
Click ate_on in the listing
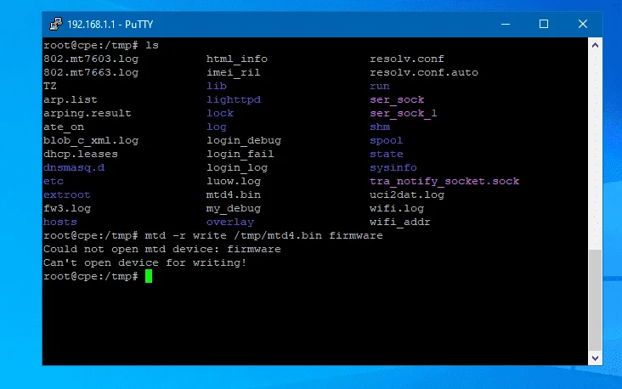(64, 127)
